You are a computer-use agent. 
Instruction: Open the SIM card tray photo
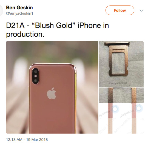pos(121,64)
